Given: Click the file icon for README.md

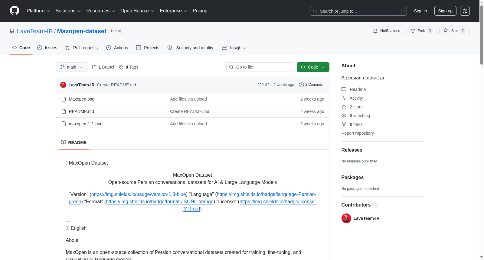Looking at the screenshot, I should pos(64,111).
